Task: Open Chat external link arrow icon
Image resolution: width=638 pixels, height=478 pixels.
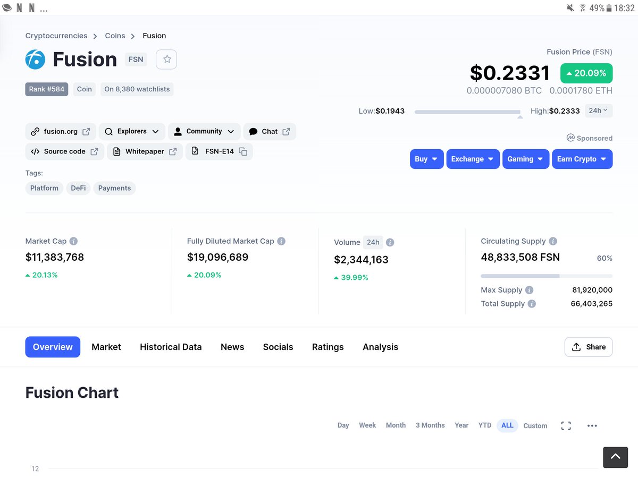Action: 286,132
